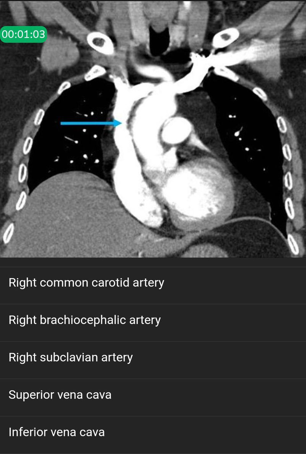This screenshot has height=454, width=306.
Task: Select the Superior vena cava answer
Action: coord(153,395)
